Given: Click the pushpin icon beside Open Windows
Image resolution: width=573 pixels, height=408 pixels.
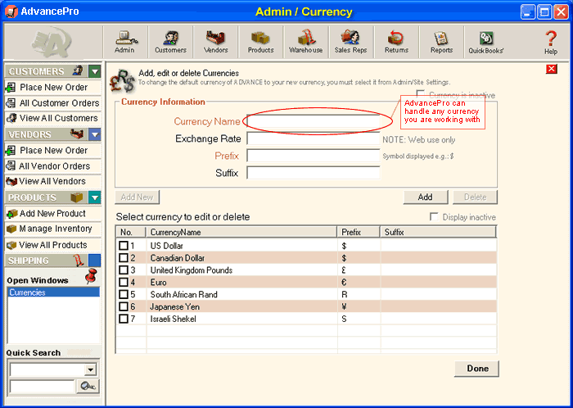Looking at the screenshot, I should pyautogui.click(x=90, y=276).
